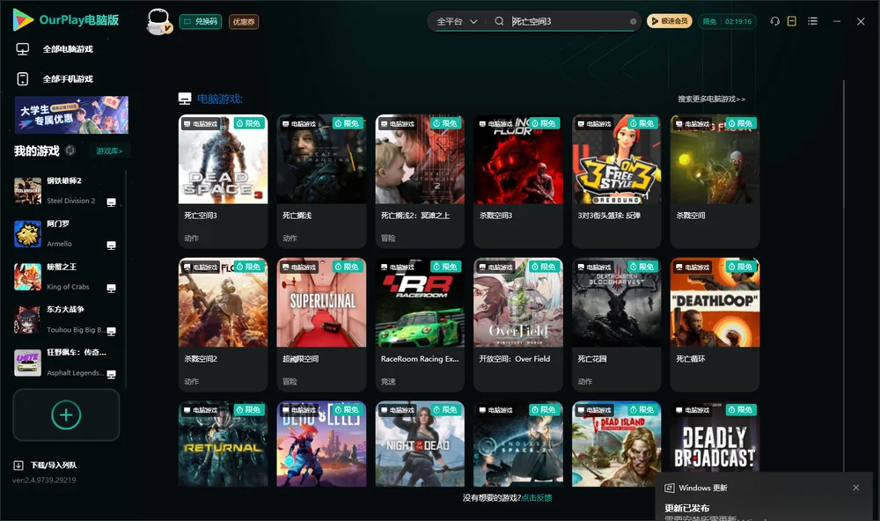Click the magnifier search icon
880x521 pixels.
coord(499,21)
